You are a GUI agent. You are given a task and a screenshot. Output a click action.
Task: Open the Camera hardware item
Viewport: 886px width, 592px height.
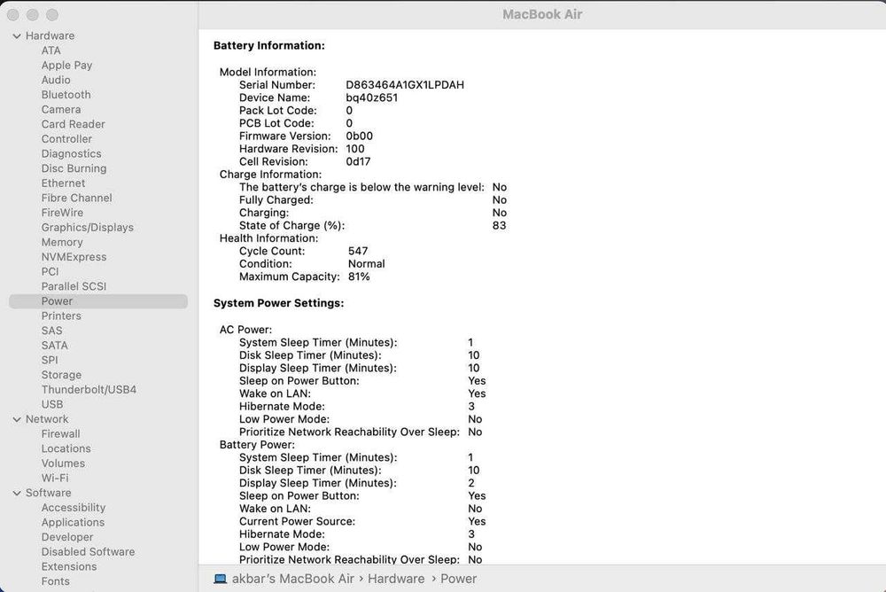click(x=61, y=109)
